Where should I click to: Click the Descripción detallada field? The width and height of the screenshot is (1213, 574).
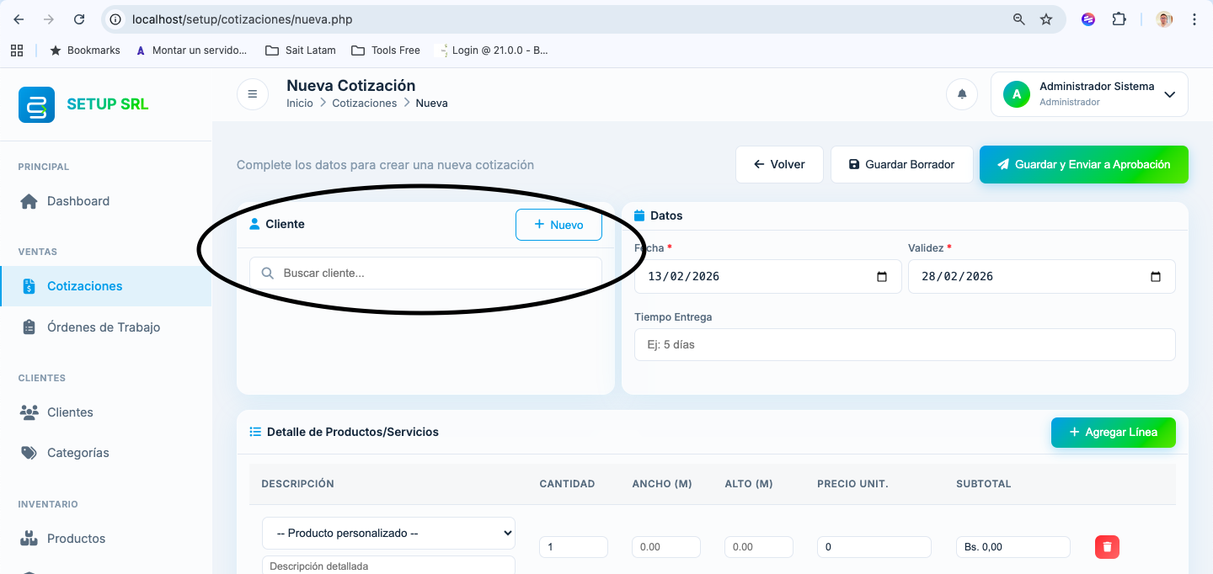click(x=388, y=565)
